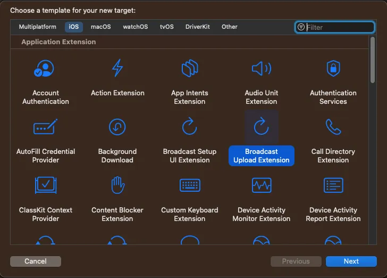Select the Broadcast Upload Extension icon
387x278 pixels.
pos(262,126)
